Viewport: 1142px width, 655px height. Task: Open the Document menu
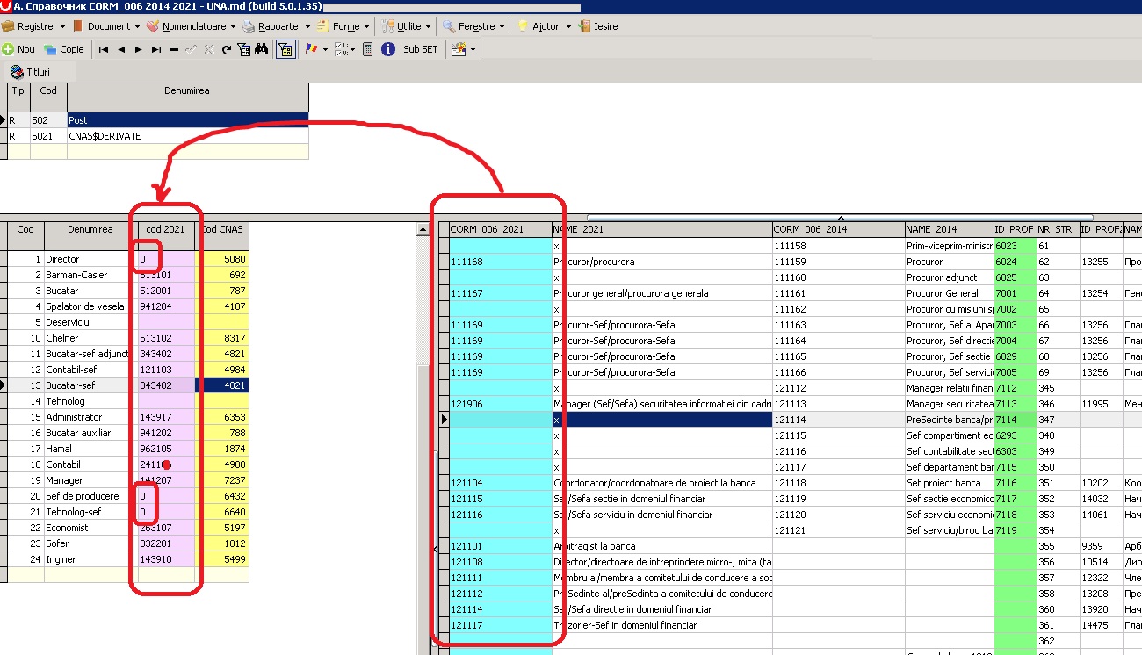(107, 26)
